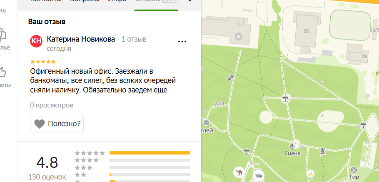379x182 pixels.
Task: Click the red КН avatar
Action: 36,41
